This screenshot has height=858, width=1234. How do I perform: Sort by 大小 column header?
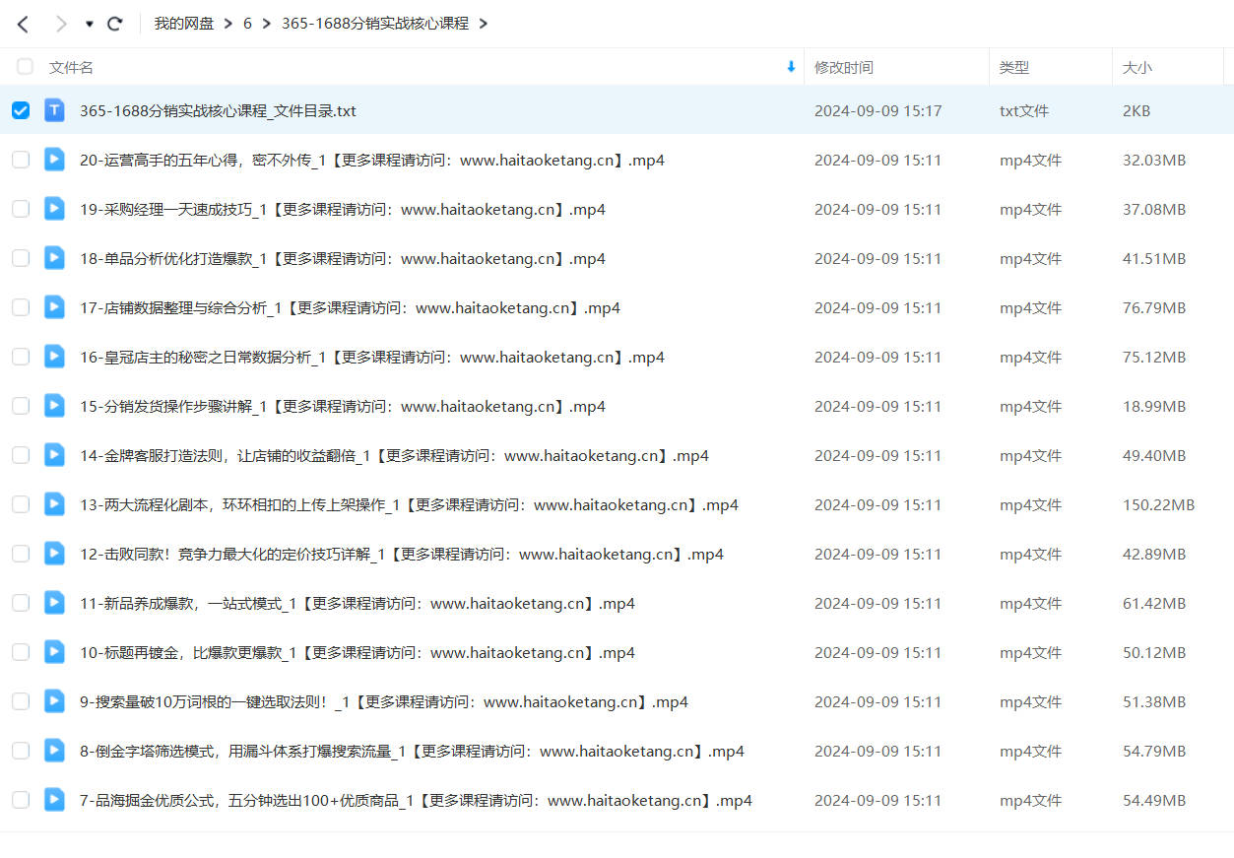click(x=1137, y=67)
